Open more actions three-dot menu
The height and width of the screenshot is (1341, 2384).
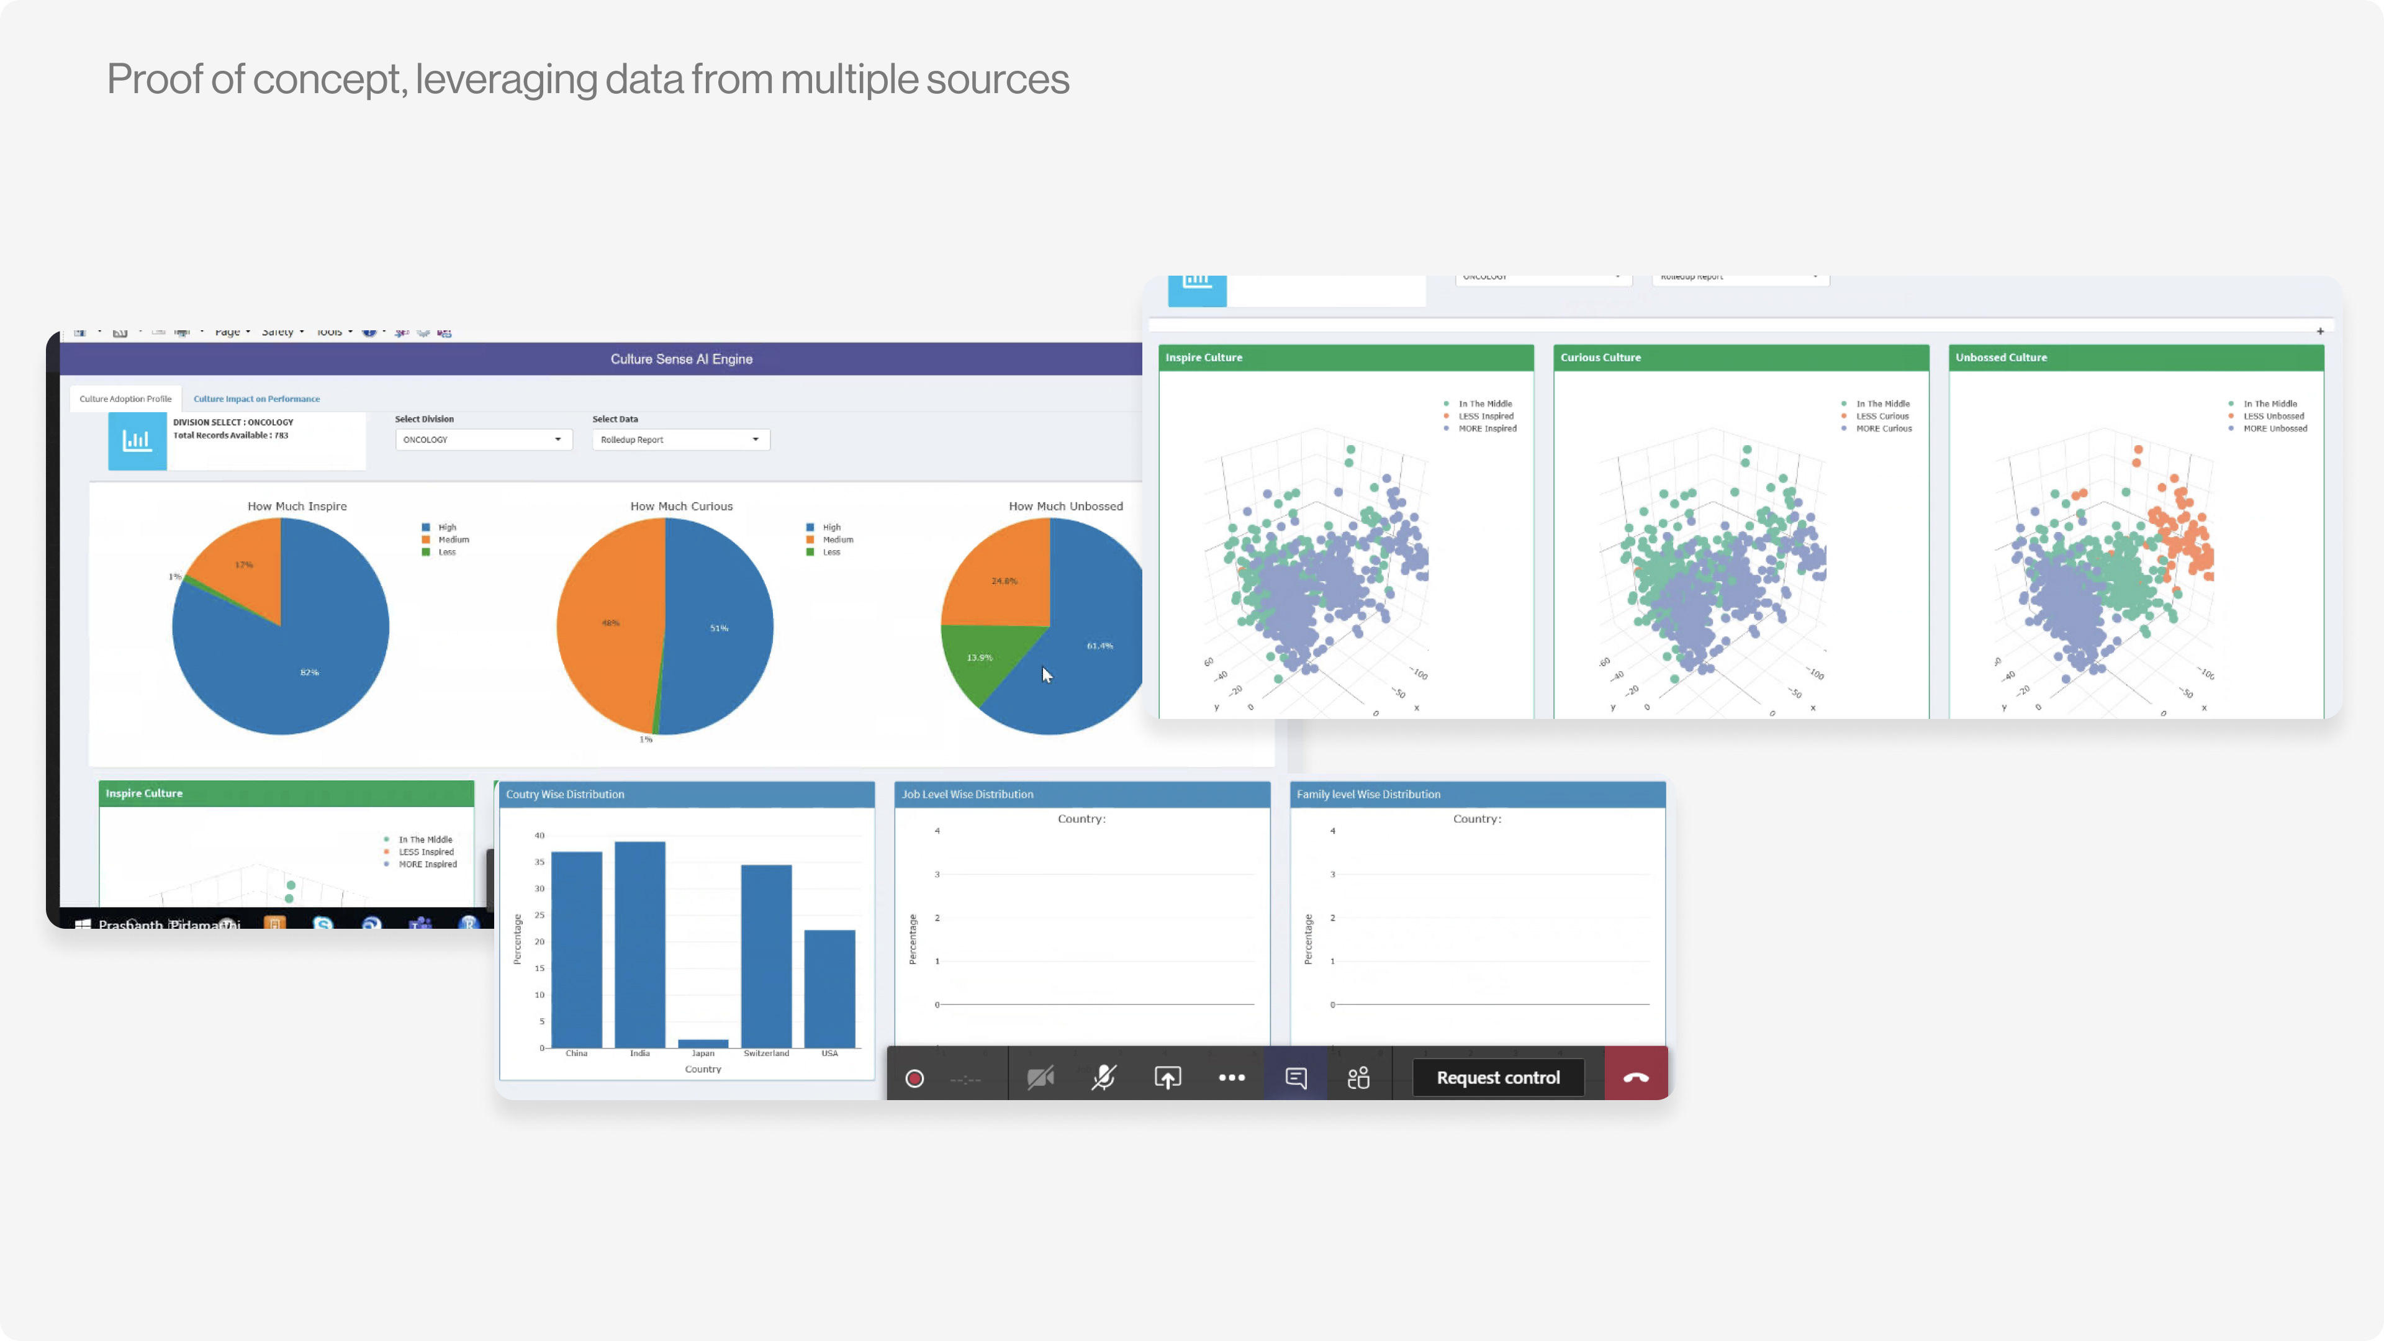pyautogui.click(x=1232, y=1078)
